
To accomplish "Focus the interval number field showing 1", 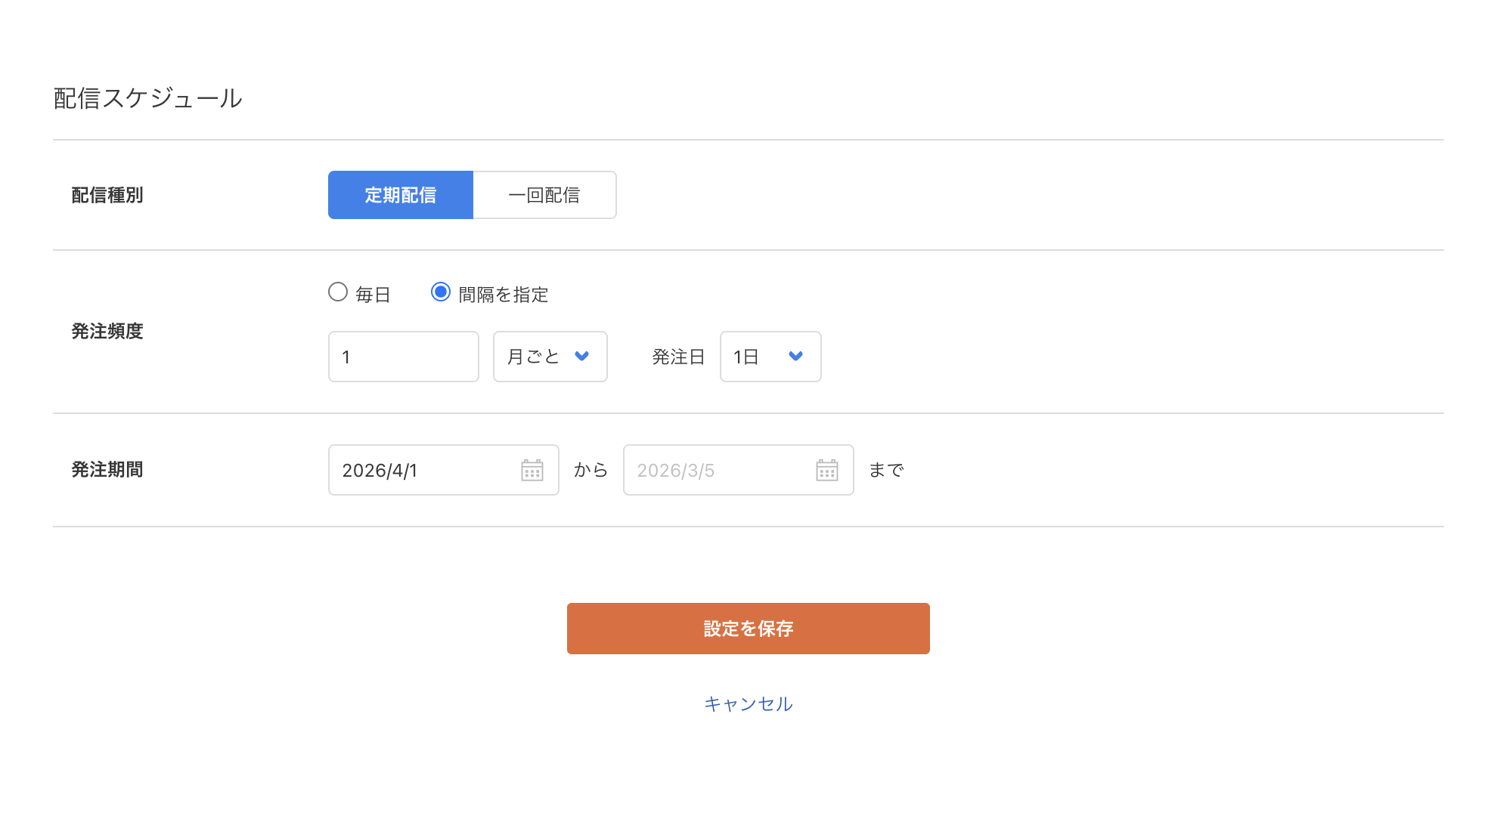I will (x=403, y=357).
